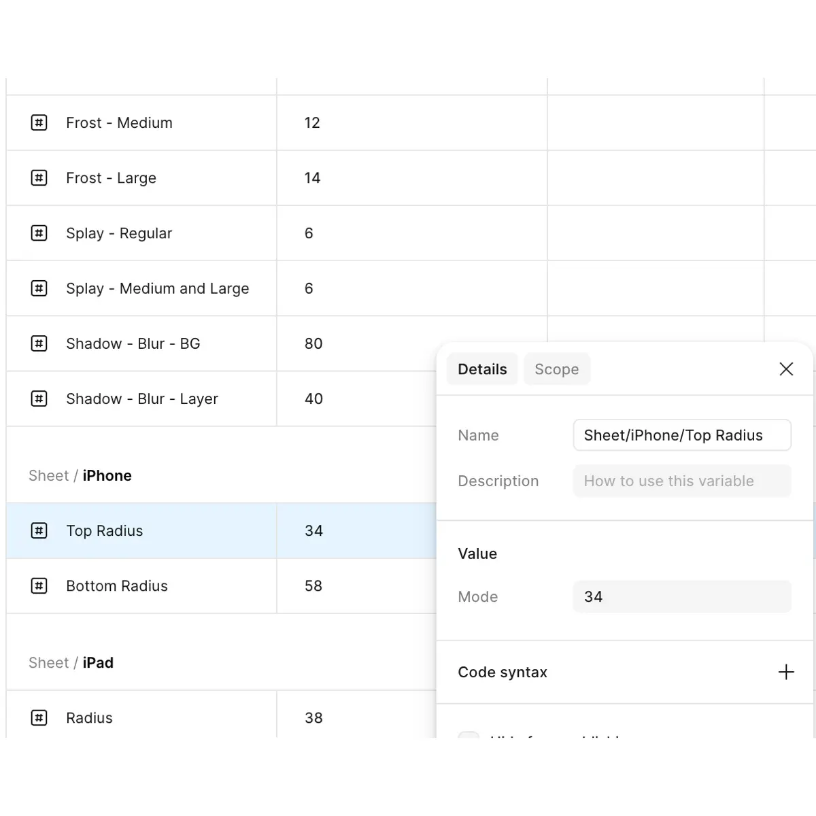
Task: Click value 58 of Bottom Radius
Action: tap(313, 585)
